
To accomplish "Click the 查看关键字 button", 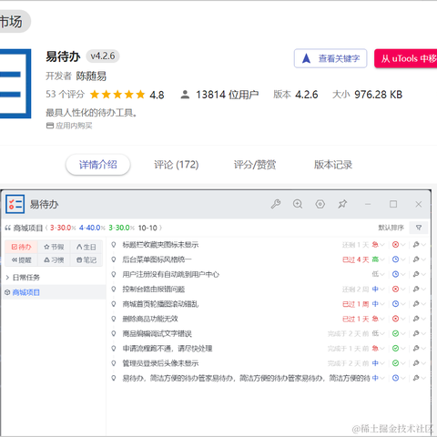I will pos(330,58).
